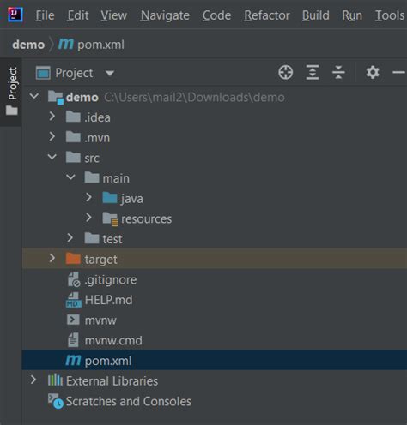Click the IntelliJ IDEA logo icon
Screen dimensions: 407x425
[x=15, y=15]
